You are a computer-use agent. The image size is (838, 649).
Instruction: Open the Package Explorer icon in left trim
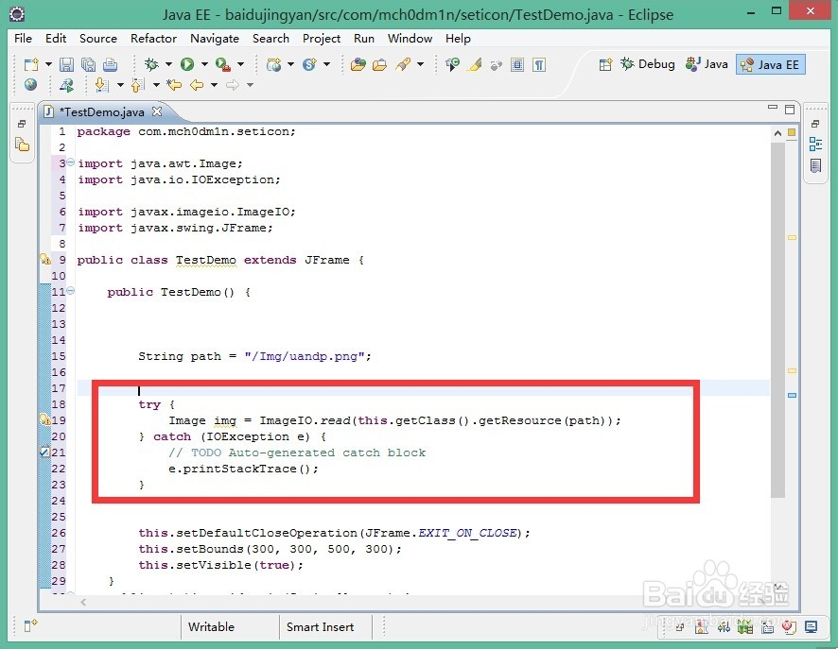coord(23,145)
